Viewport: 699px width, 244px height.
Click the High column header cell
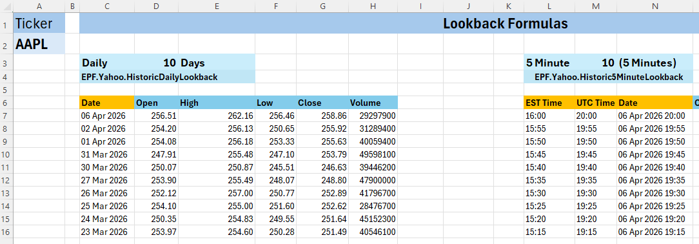[x=217, y=103]
